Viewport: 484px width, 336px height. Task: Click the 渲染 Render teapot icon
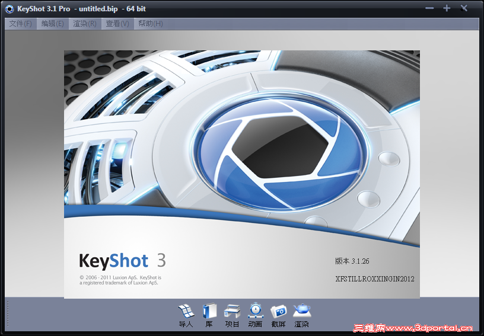[x=301, y=315]
